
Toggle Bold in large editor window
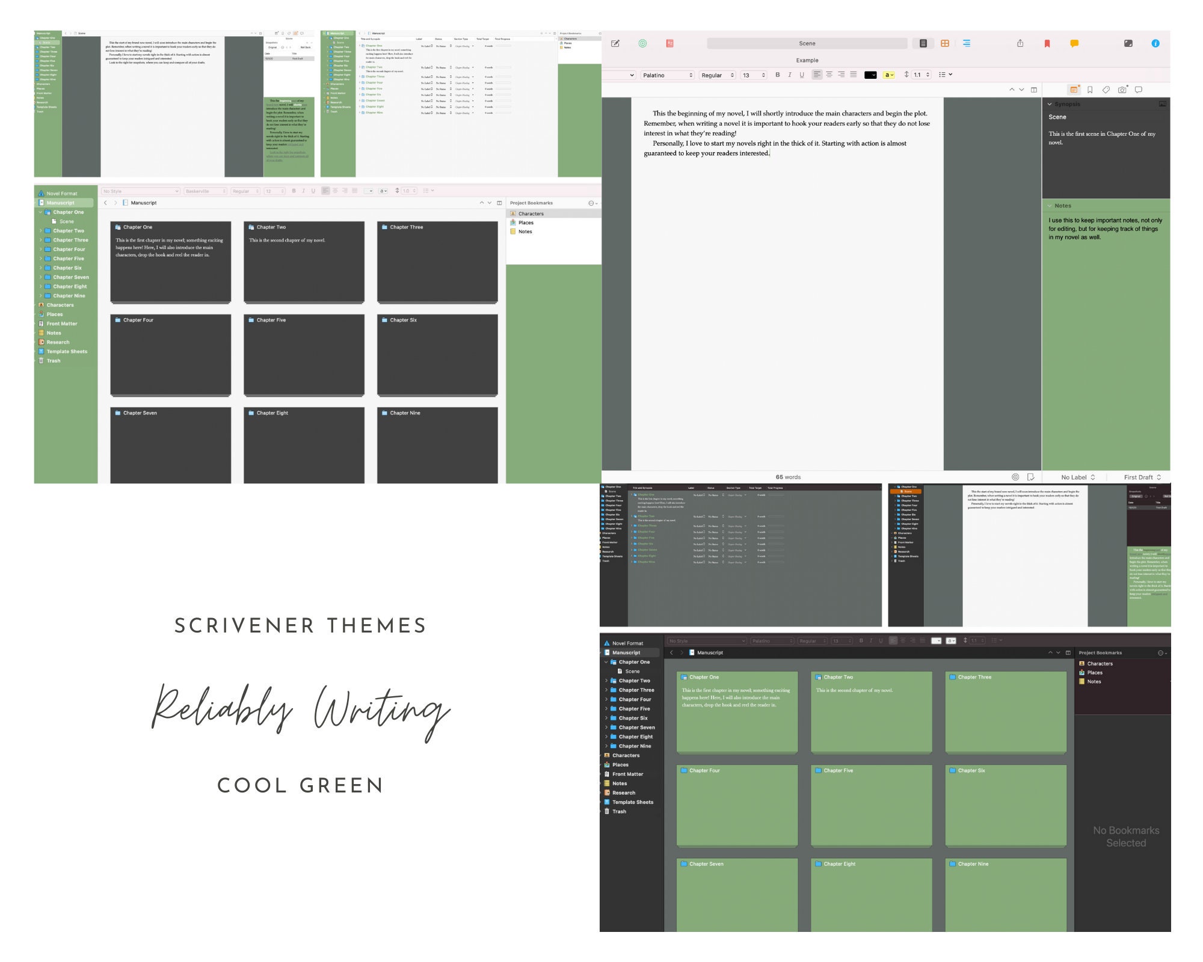pyautogui.click(x=778, y=75)
